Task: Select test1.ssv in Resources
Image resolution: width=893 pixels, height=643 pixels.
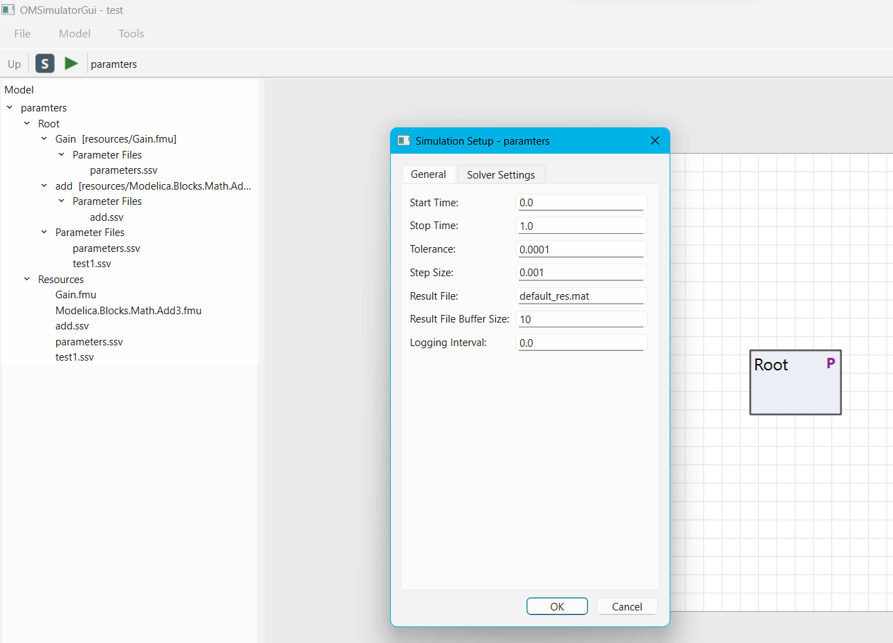Action: [75, 357]
